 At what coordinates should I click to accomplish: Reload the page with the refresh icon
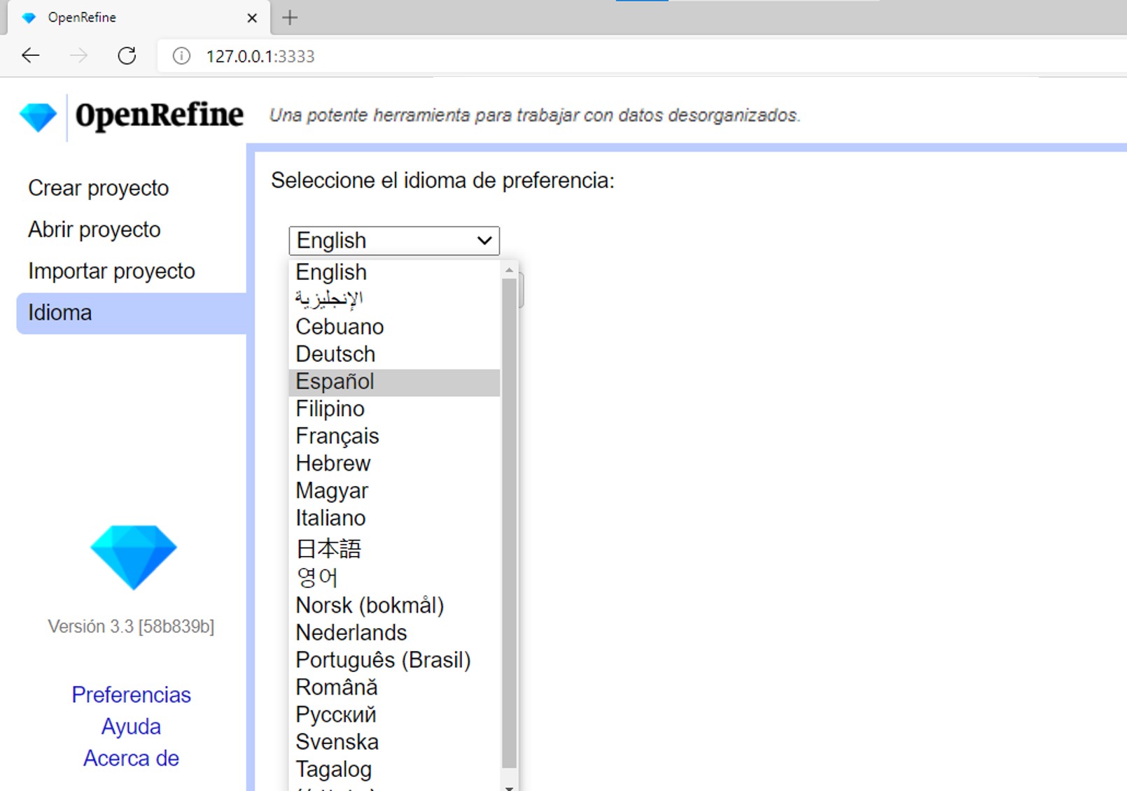coord(127,55)
